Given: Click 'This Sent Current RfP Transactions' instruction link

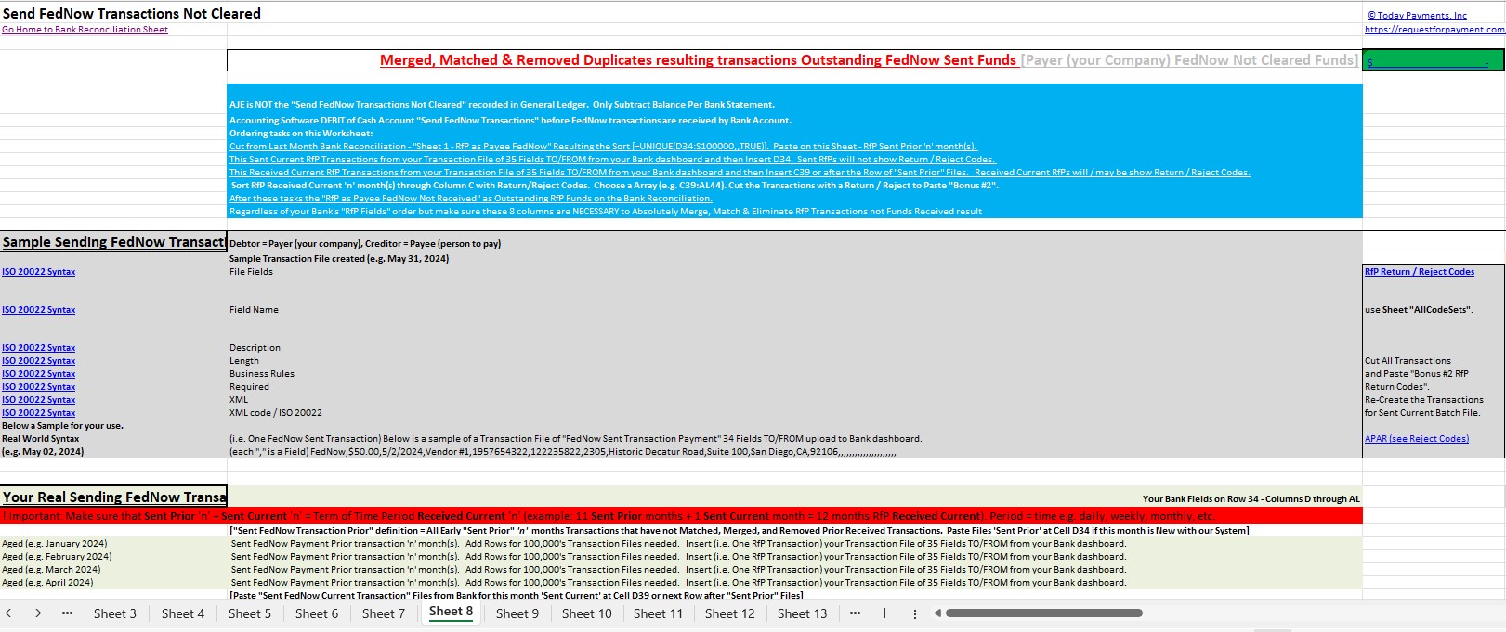Looking at the screenshot, I should [612, 160].
